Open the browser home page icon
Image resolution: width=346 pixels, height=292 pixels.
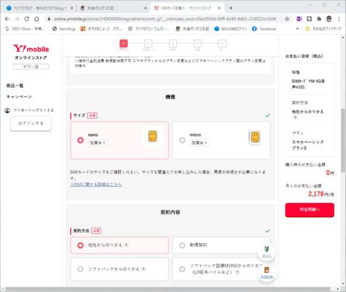point(37,19)
